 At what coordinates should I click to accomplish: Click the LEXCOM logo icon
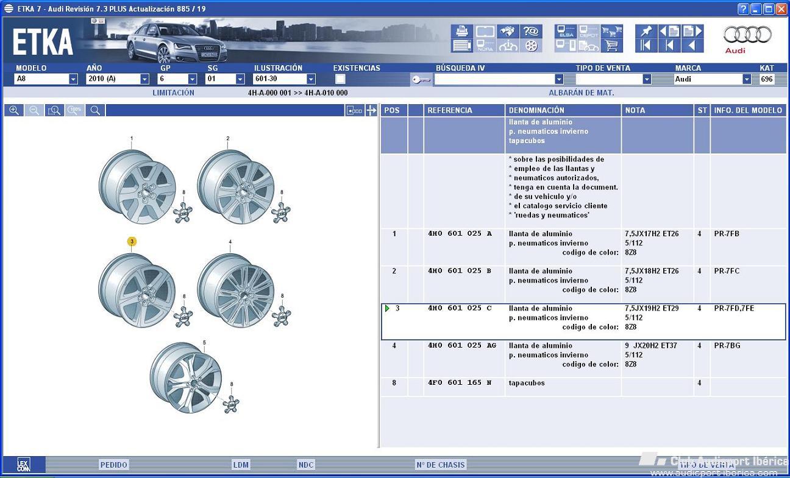coord(23,465)
